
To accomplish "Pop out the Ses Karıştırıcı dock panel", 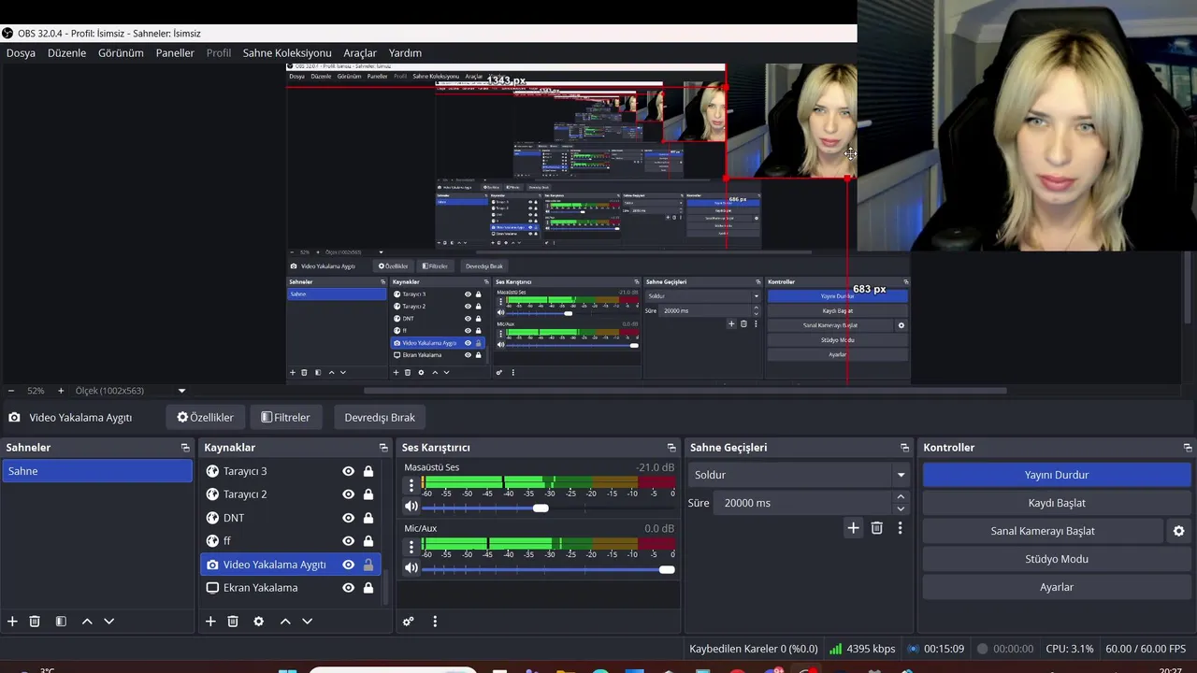I will point(671,448).
